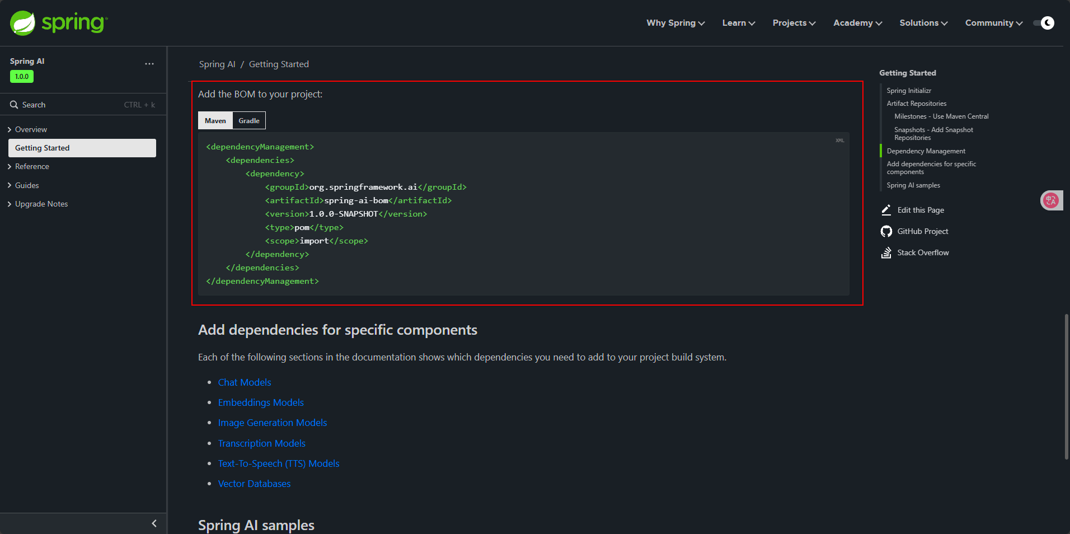The image size is (1070, 534).
Task: Switch to the Gradle tab
Action: click(x=249, y=120)
